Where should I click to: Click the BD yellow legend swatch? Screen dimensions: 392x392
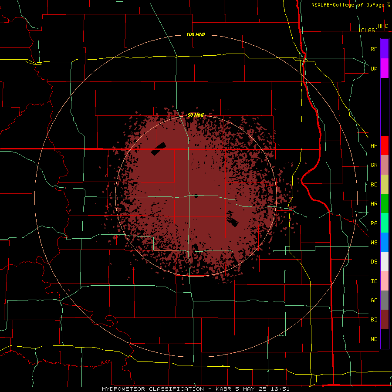(x=385, y=185)
